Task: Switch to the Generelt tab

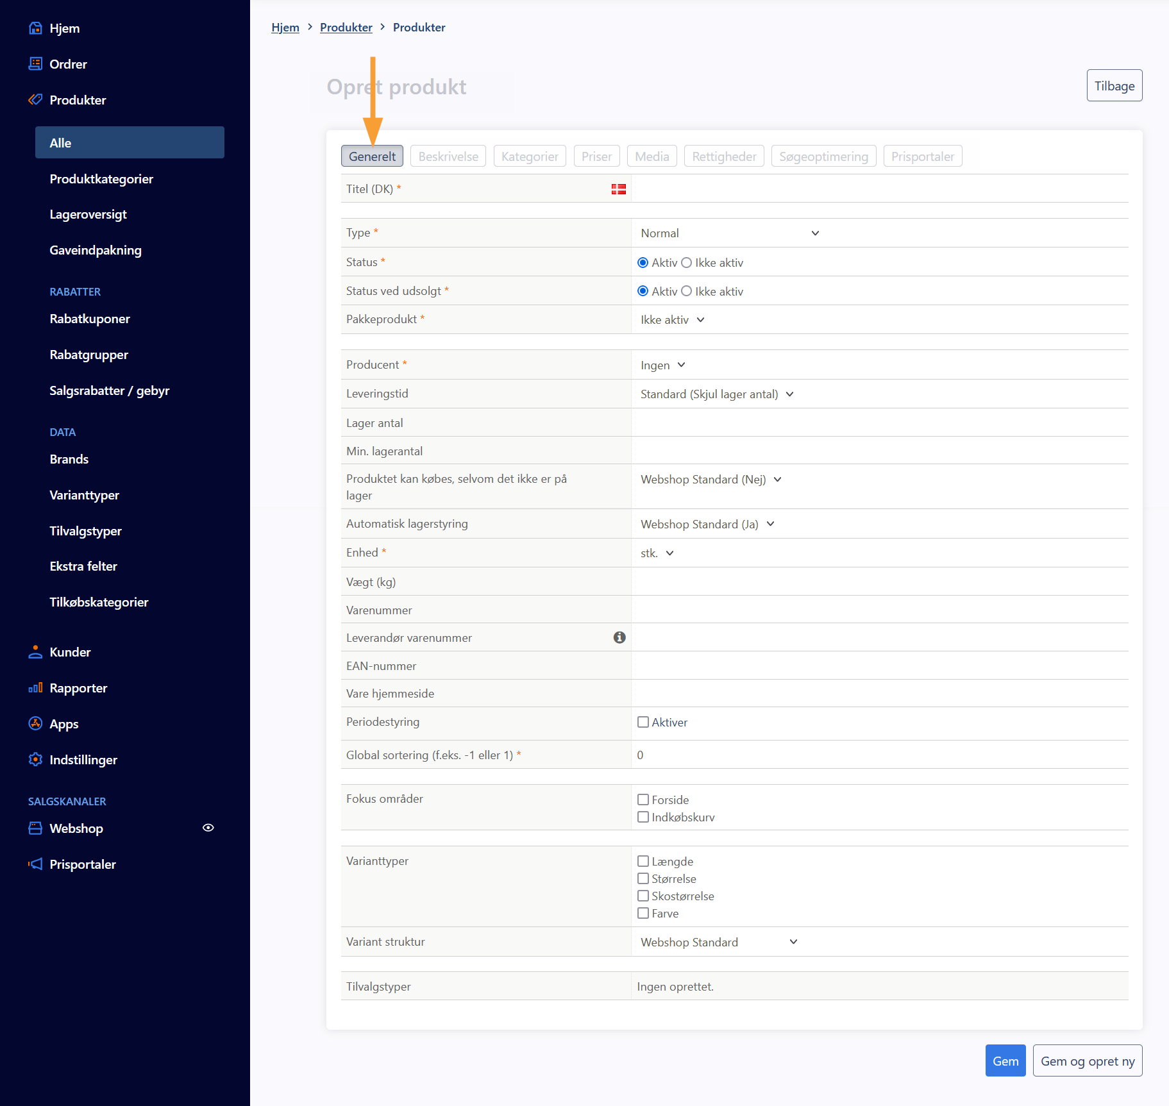Action: [372, 156]
